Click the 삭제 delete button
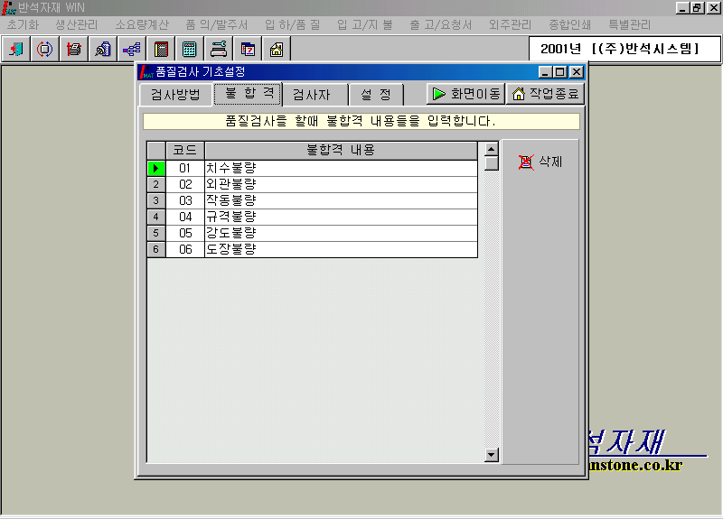This screenshot has width=723, height=519. [x=541, y=162]
